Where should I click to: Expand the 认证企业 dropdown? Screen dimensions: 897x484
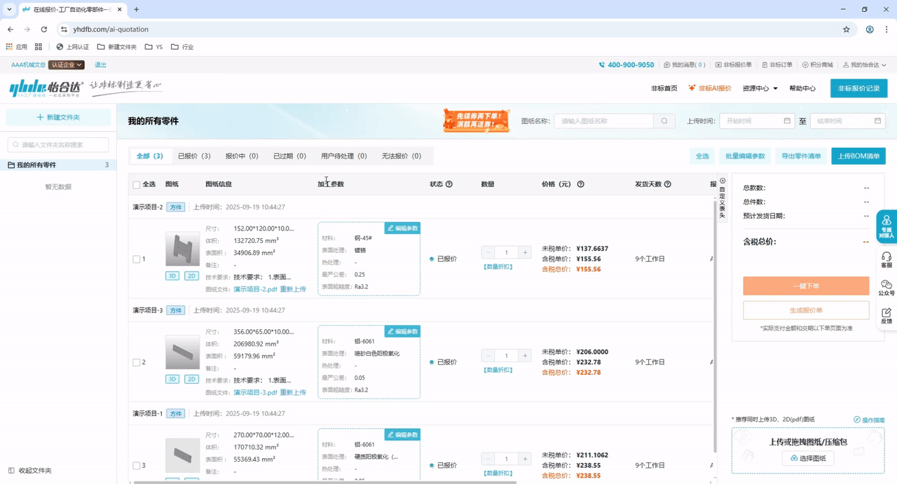coord(66,65)
